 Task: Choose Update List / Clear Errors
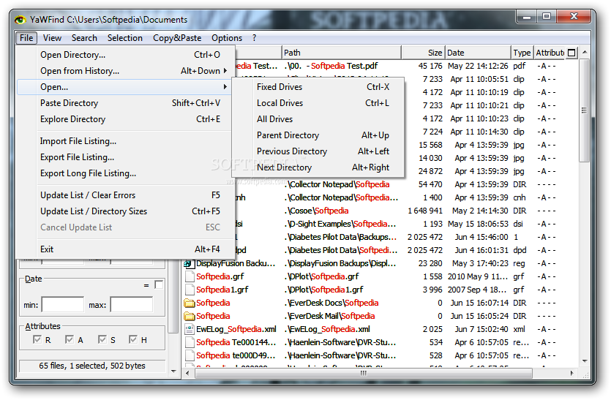(x=125, y=195)
